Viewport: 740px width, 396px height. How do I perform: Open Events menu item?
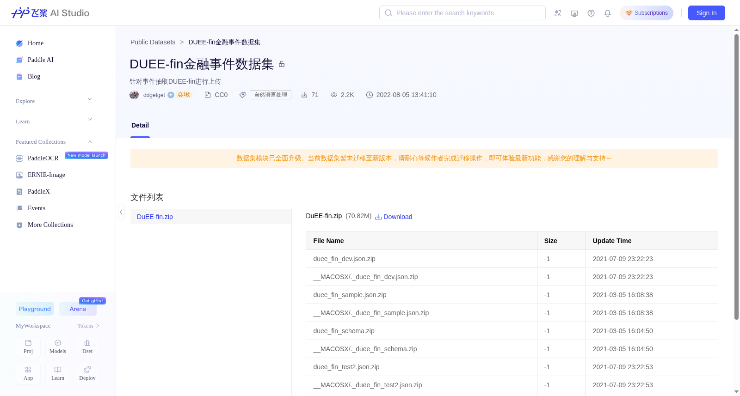tap(37, 208)
